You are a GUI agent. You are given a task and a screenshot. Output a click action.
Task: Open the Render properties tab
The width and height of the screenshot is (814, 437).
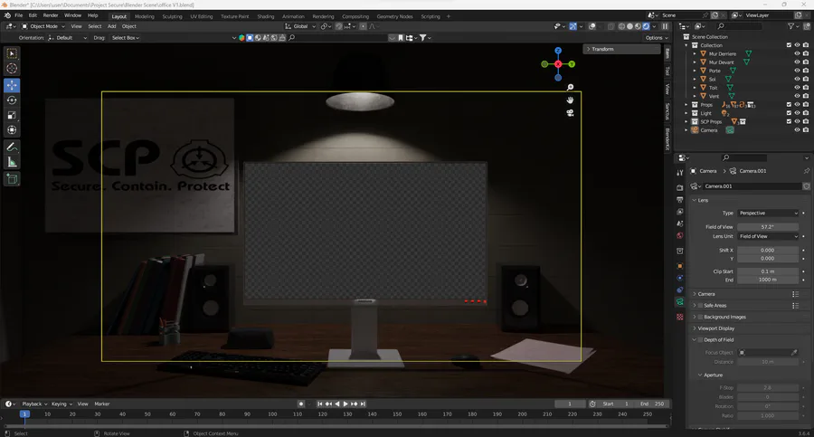680,187
